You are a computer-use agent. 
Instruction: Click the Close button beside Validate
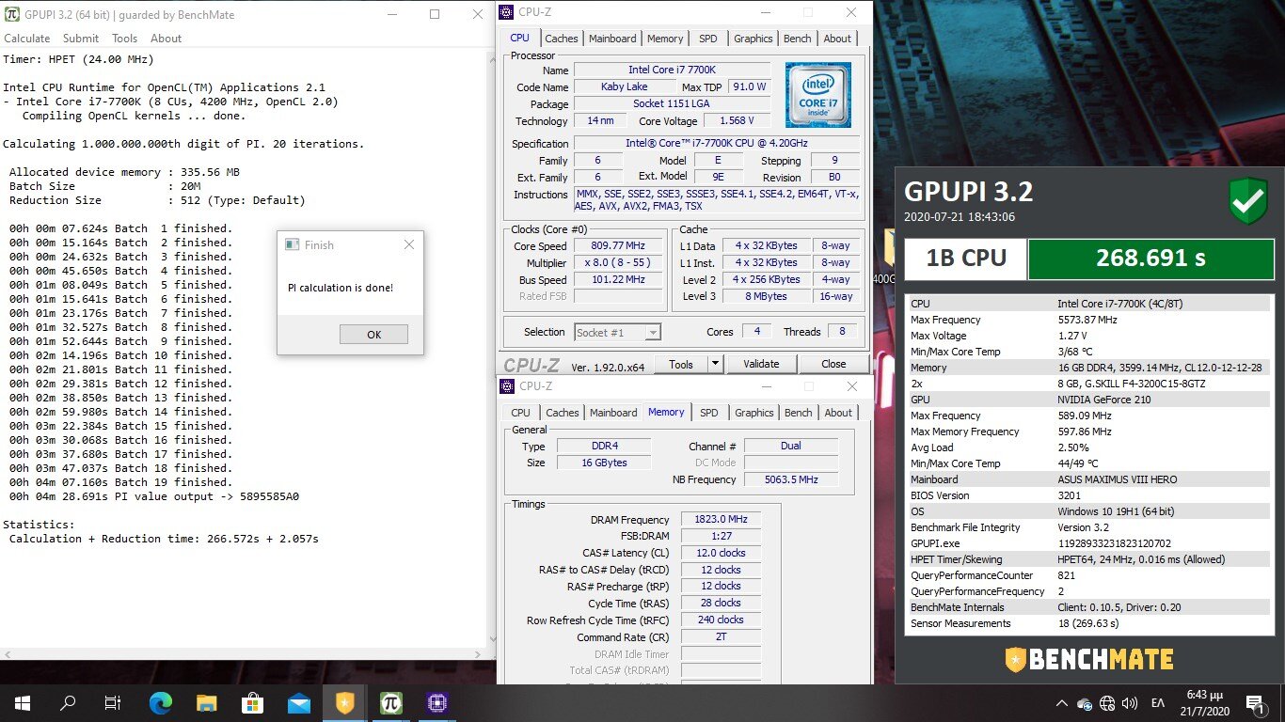(833, 364)
